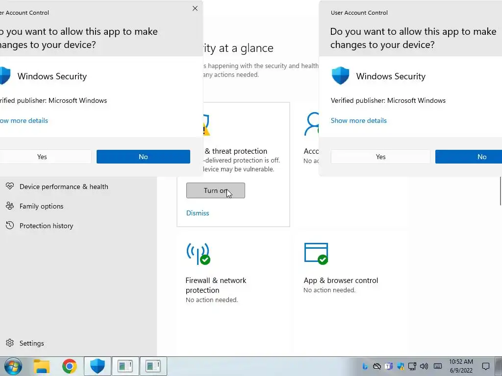This screenshot has height=376, width=502.
Task: Click shield icon in right UAC dialog
Action: pos(340,75)
